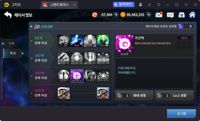Viewport: 200px width, 121px height.
Task: Add gold with plus next to 95,483,355
Action: 149,15
